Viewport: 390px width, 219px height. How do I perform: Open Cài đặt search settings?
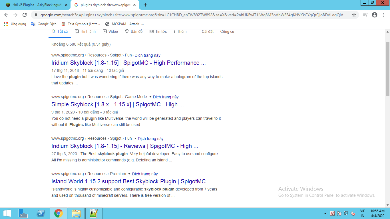208,31
